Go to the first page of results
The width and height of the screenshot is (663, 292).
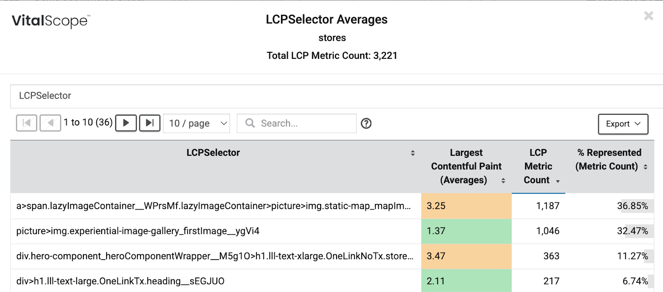pyautogui.click(x=27, y=123)
